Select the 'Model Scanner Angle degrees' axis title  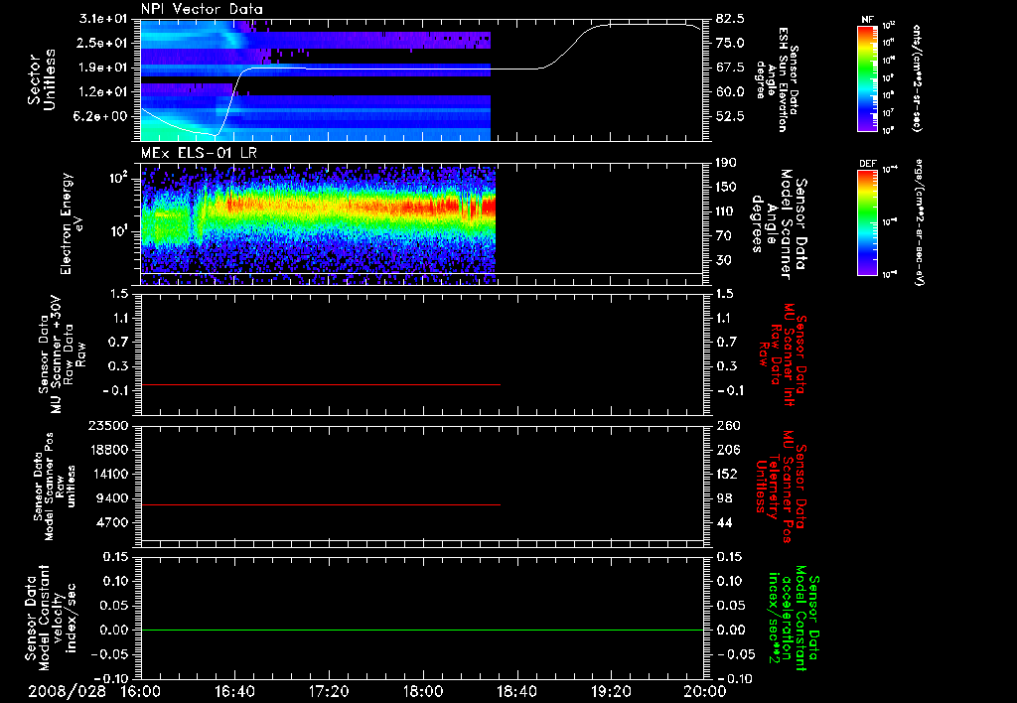coord(779,224)
